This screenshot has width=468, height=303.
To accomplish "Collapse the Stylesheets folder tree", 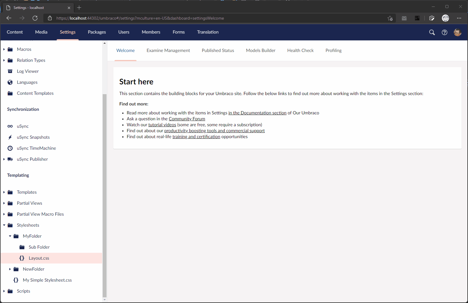I will (x=4, y=225).
